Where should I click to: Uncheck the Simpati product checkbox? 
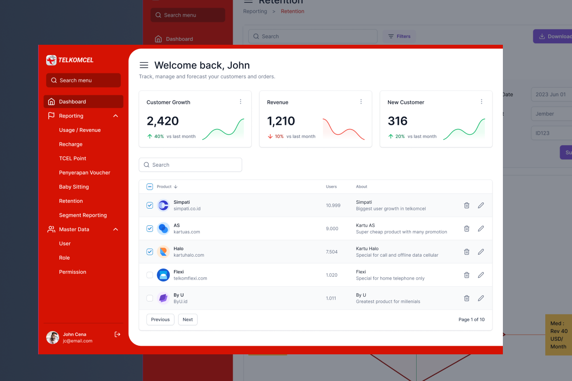click(150, 205)
